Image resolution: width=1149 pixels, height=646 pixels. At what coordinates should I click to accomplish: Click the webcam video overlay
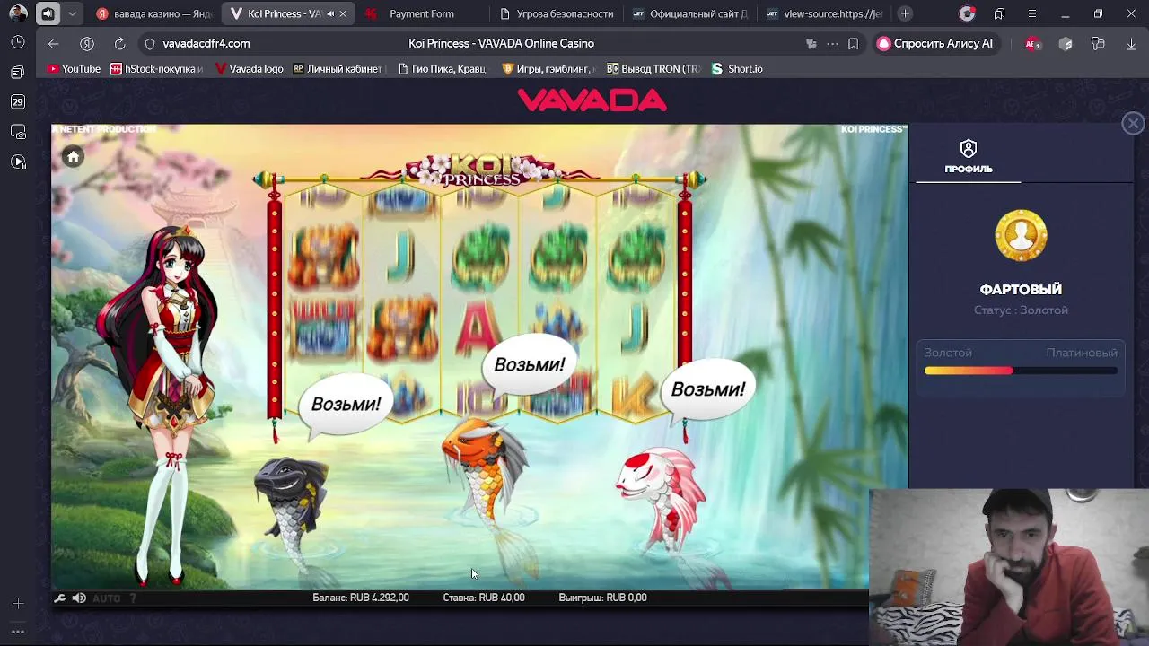pos(1009,567)
